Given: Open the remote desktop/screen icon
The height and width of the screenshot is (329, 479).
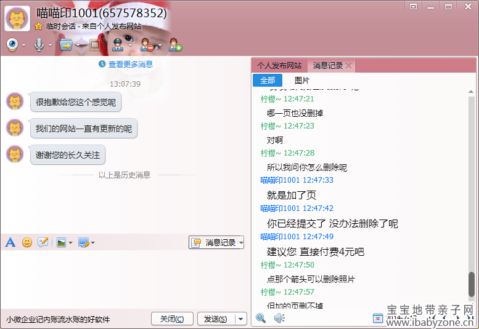Looking at the screenshot, I should [x=95, y=45].
